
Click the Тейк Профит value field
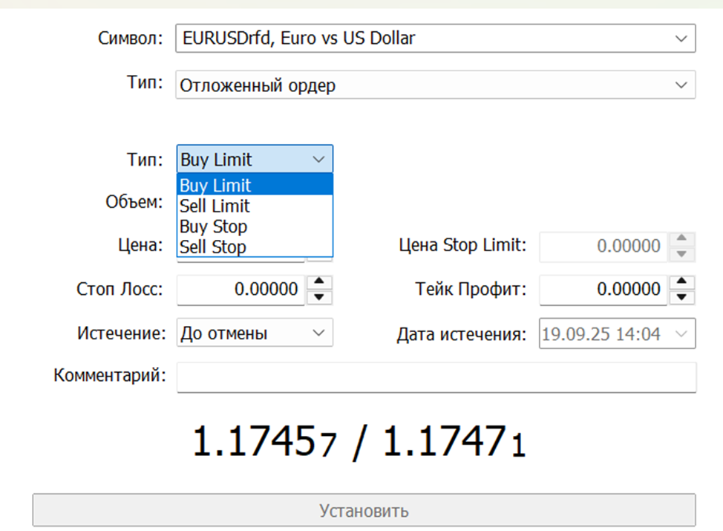pyautogui.click(x=603, y=290)
